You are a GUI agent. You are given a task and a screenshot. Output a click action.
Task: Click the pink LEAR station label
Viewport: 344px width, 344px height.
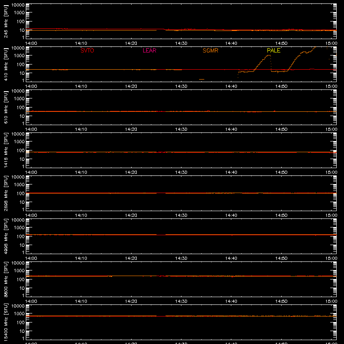pos(149,50)
